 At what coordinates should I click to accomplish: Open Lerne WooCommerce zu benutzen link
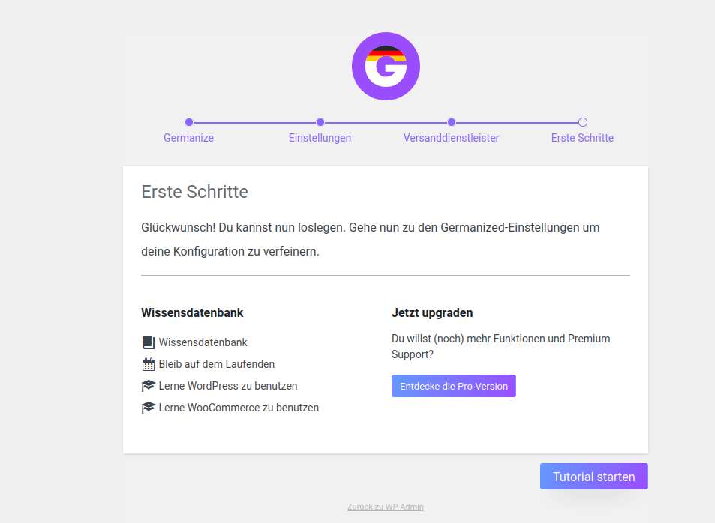point(239,408)
